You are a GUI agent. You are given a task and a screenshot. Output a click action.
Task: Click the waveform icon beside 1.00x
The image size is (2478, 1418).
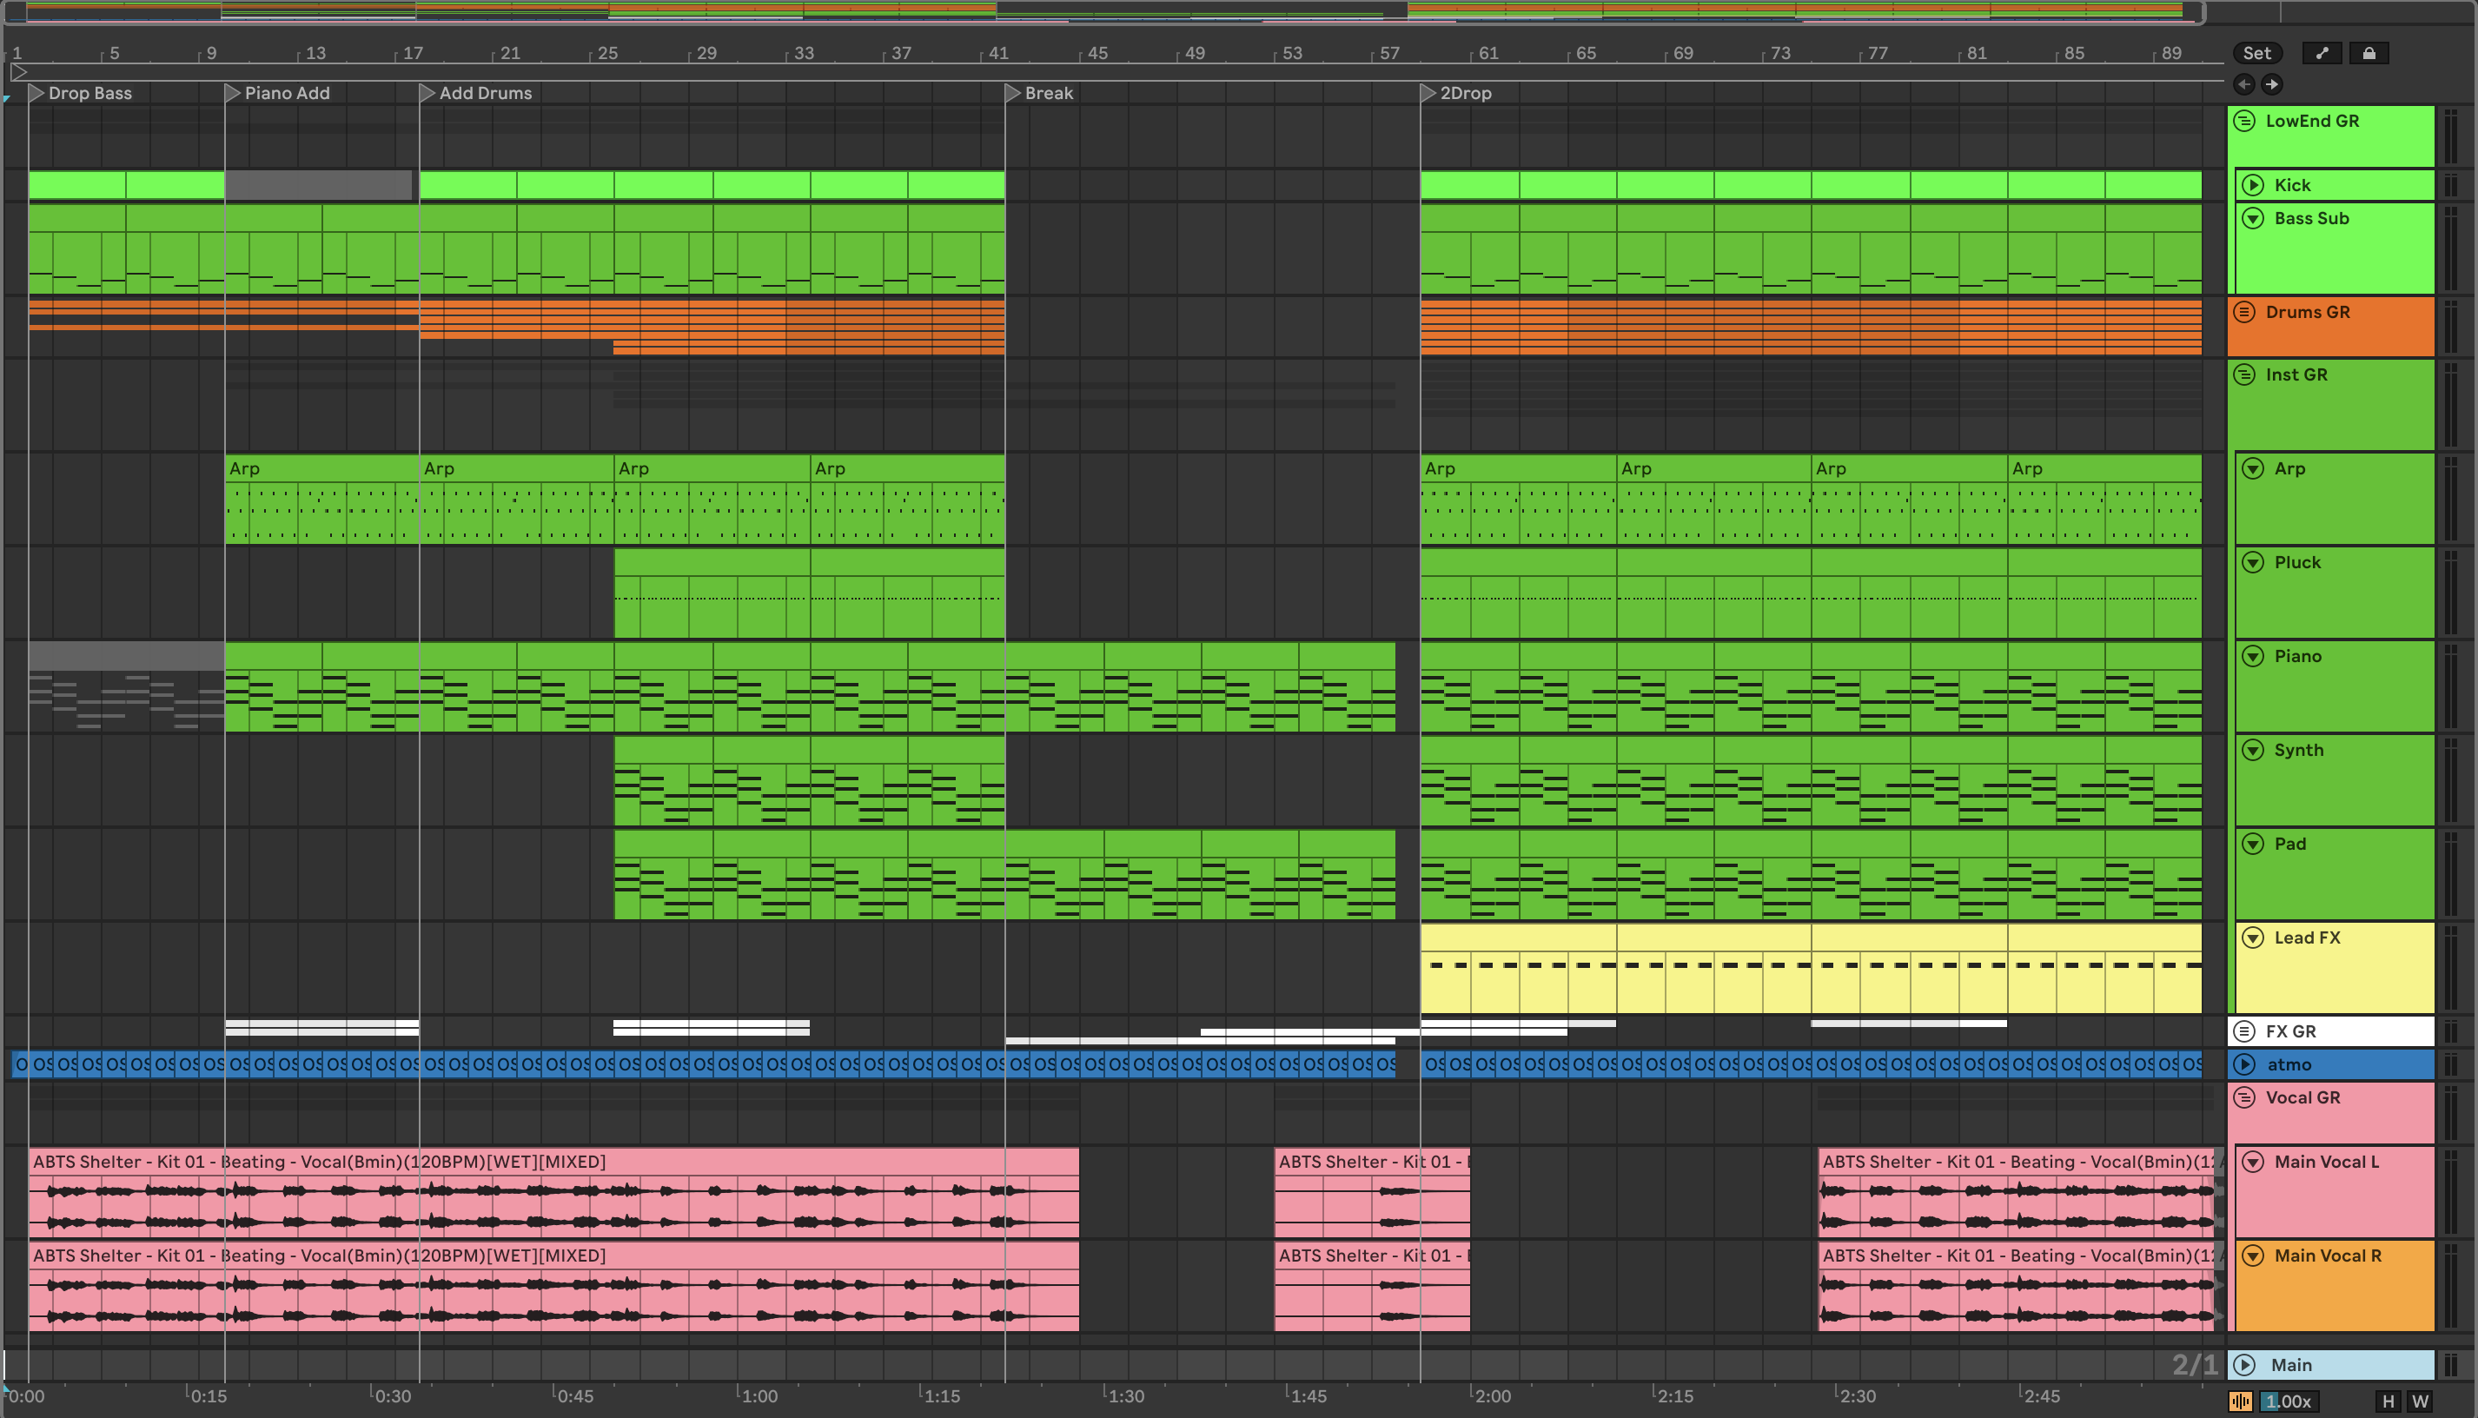(x=2241, y=1401)
